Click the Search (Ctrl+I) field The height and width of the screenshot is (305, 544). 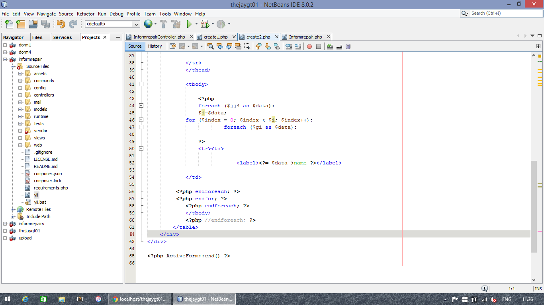point(501,13)
